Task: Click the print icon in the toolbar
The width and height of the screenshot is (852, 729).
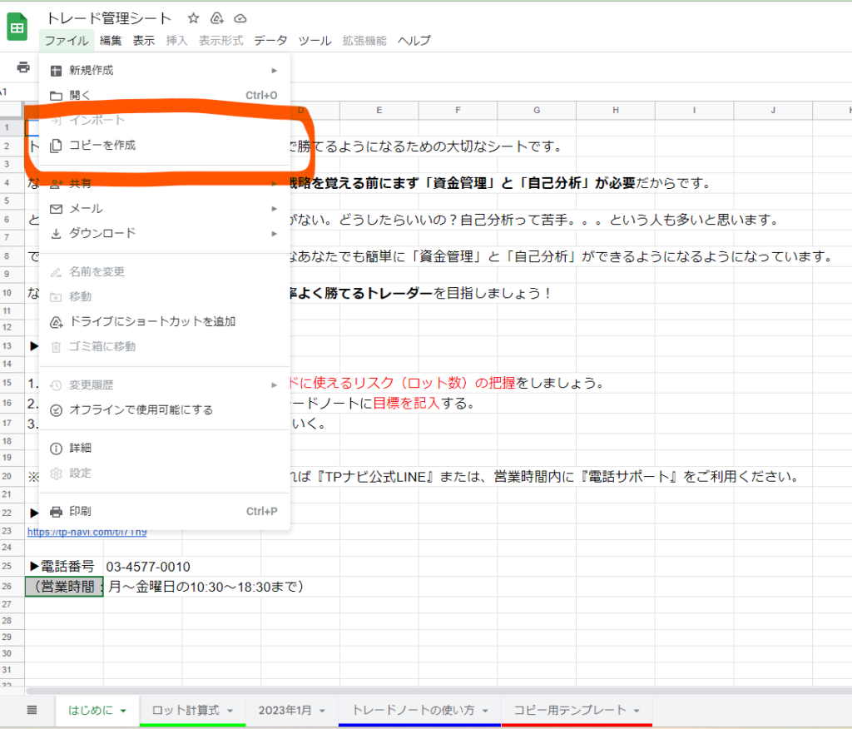Action: pos(23,67)
